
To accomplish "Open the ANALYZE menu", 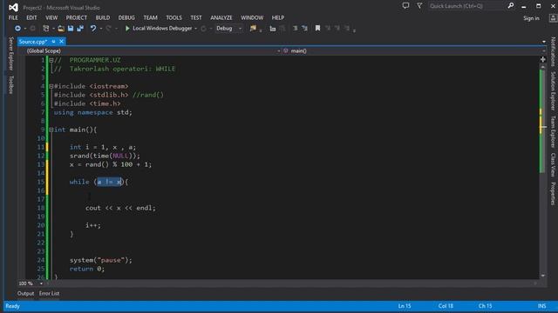I will [221, 17].
